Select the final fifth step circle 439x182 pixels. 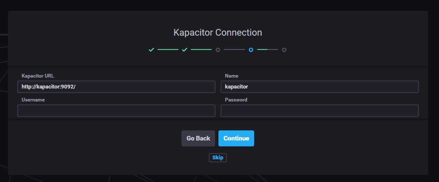284,49
